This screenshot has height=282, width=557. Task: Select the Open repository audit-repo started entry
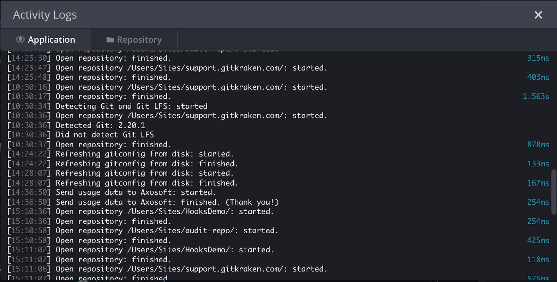coord(167,230)
